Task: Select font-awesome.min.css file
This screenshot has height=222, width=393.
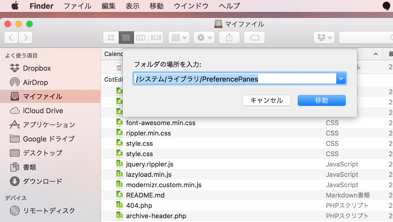Action: (x=161, y=123)
